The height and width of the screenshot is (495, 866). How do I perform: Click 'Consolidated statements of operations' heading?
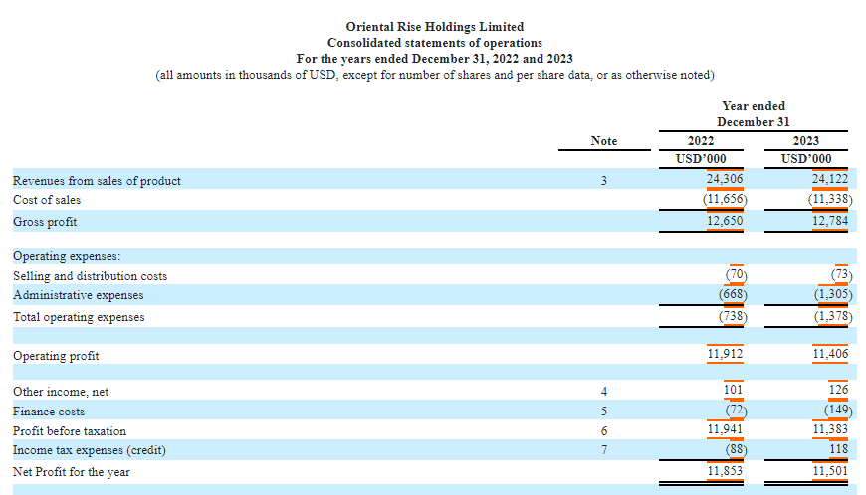click(x=435, y=43)
